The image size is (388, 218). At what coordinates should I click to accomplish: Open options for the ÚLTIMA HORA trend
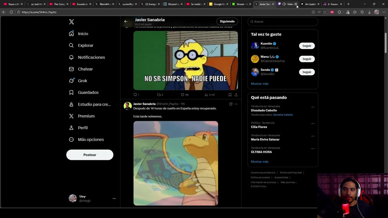coord(313,149)
